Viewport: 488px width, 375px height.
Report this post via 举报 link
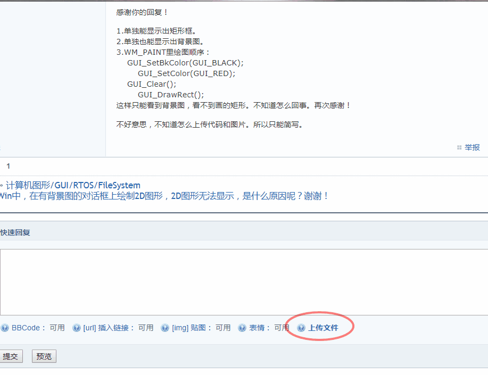472,147
